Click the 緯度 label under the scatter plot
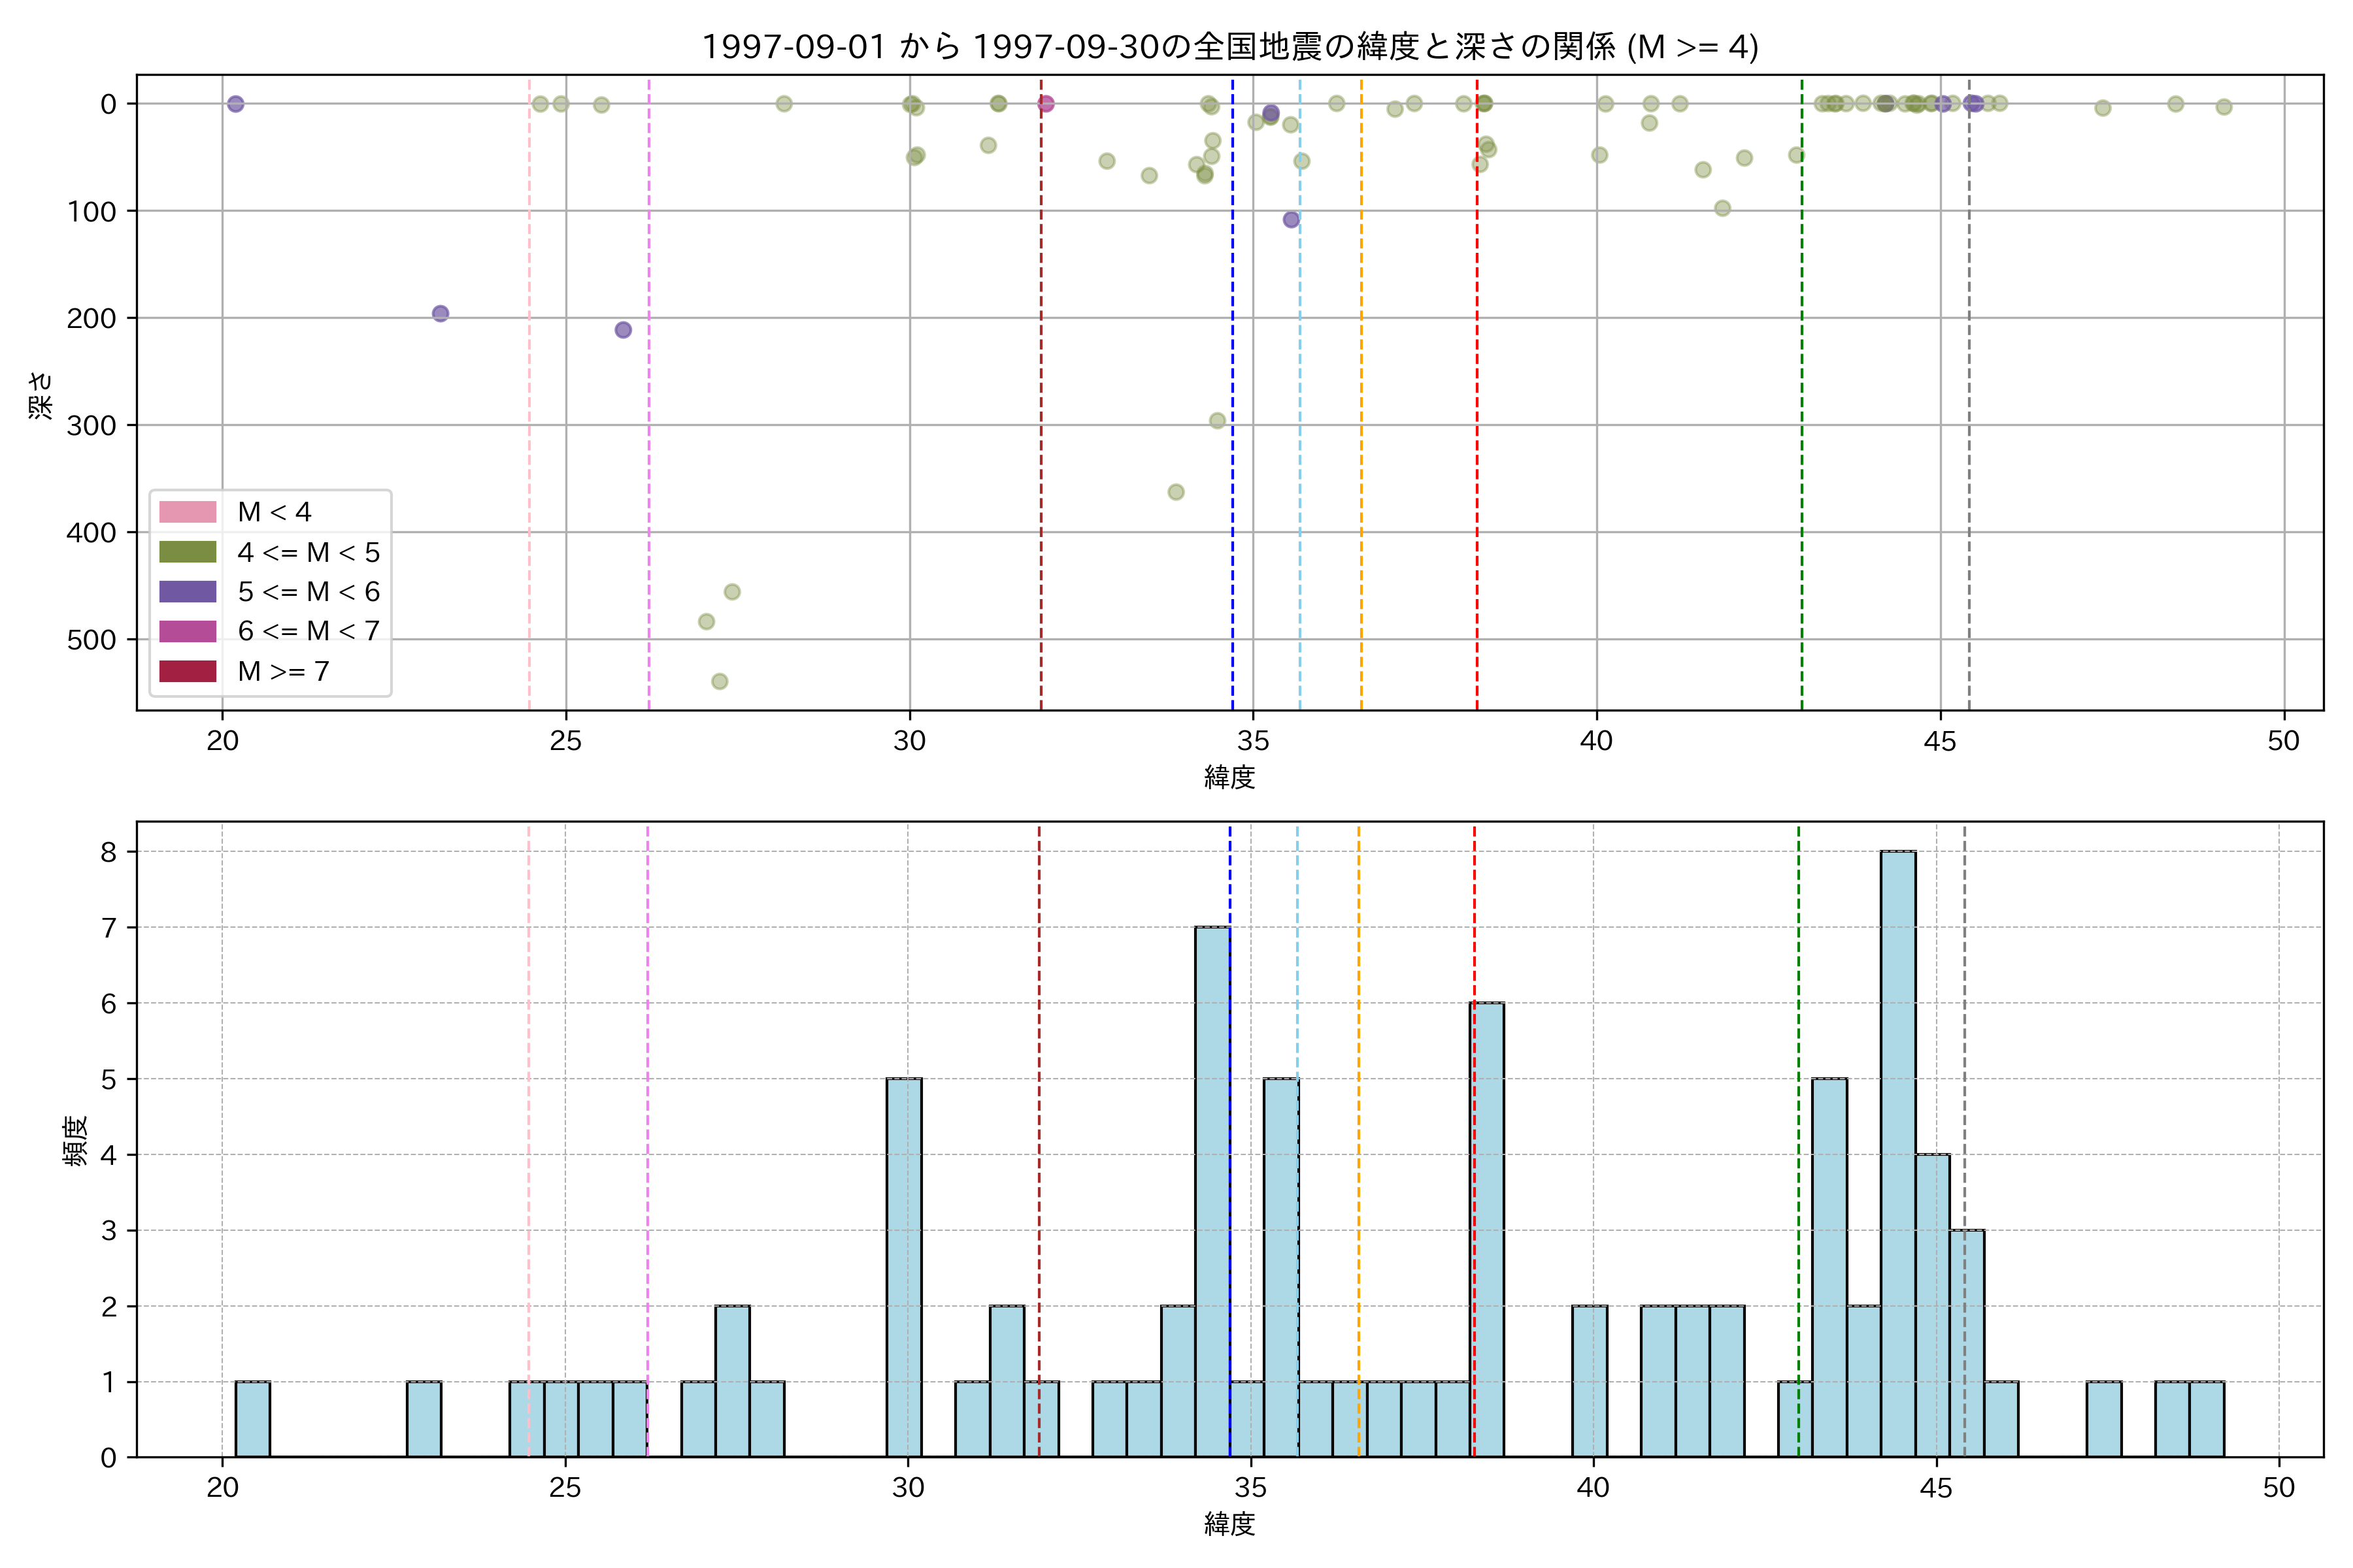 [x=1229, y=777]
